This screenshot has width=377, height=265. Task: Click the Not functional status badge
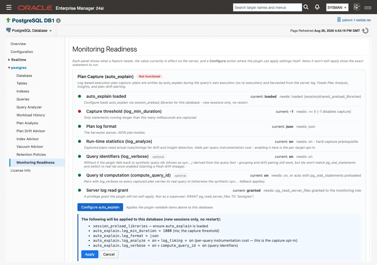(x=150, y=77)
